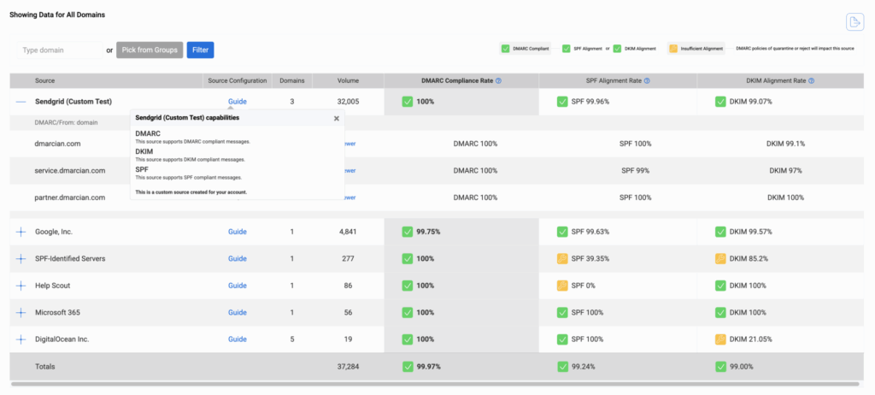Click Help Scout DKIM 100% check icon
The image size is (875, 395).
[720, 286]
